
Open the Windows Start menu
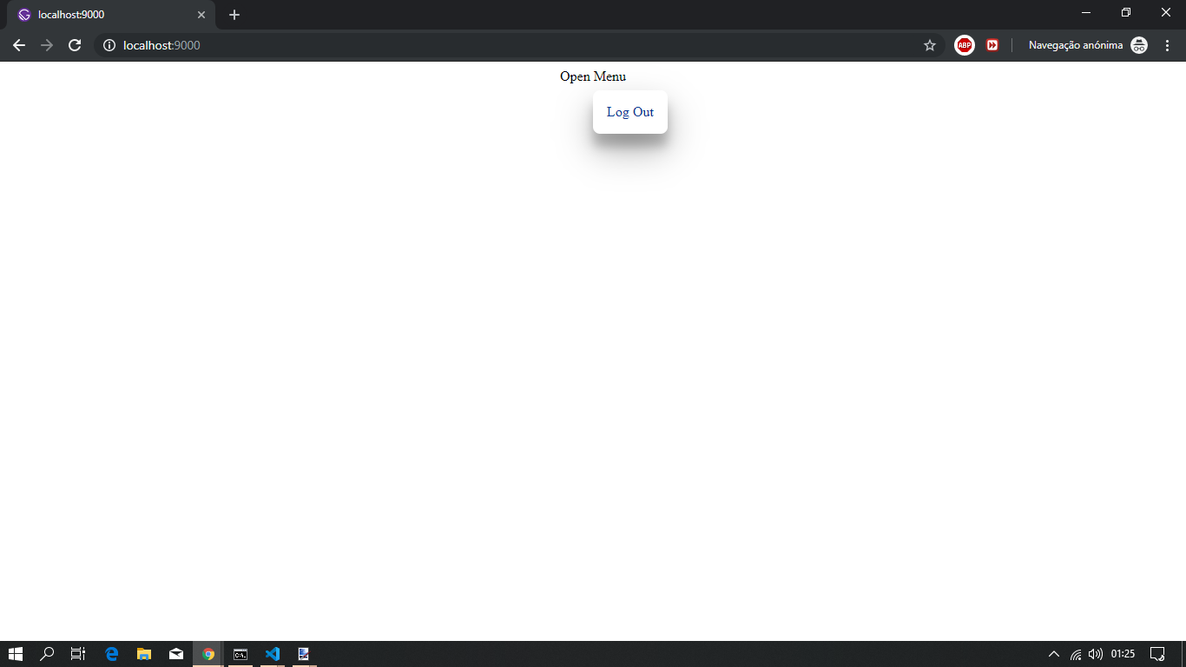(x=16, y=654)
